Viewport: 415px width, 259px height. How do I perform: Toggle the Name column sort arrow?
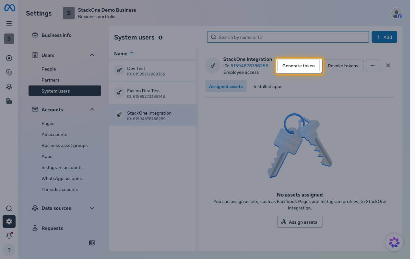pos(132,54)
